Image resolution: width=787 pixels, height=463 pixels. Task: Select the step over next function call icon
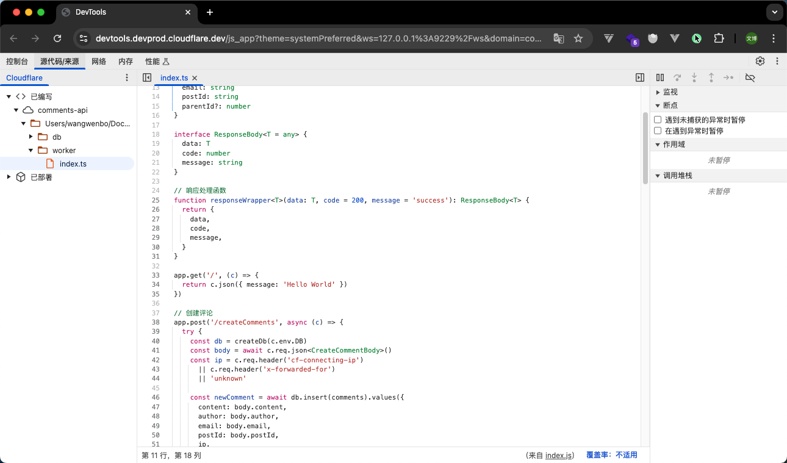coord(677,77)
